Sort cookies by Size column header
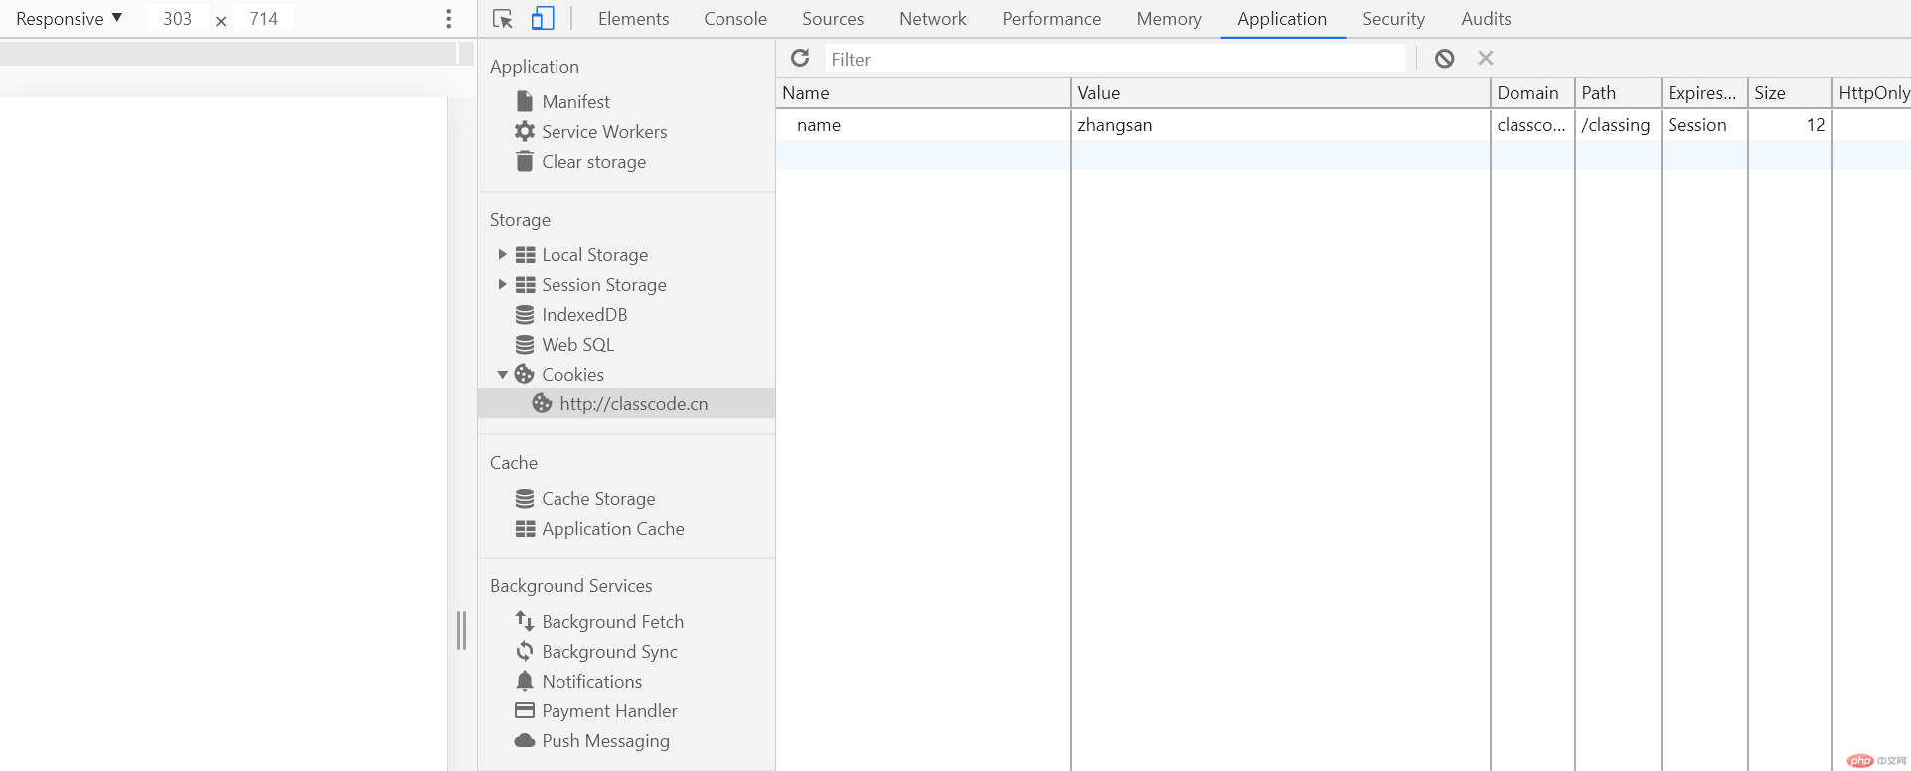 (x=1770, y=93)
